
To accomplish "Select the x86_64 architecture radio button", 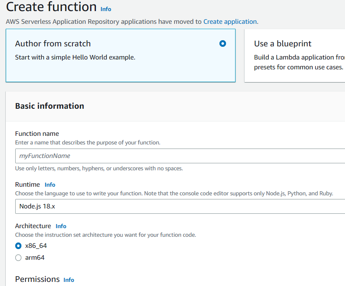I will (x=18, y=246).
